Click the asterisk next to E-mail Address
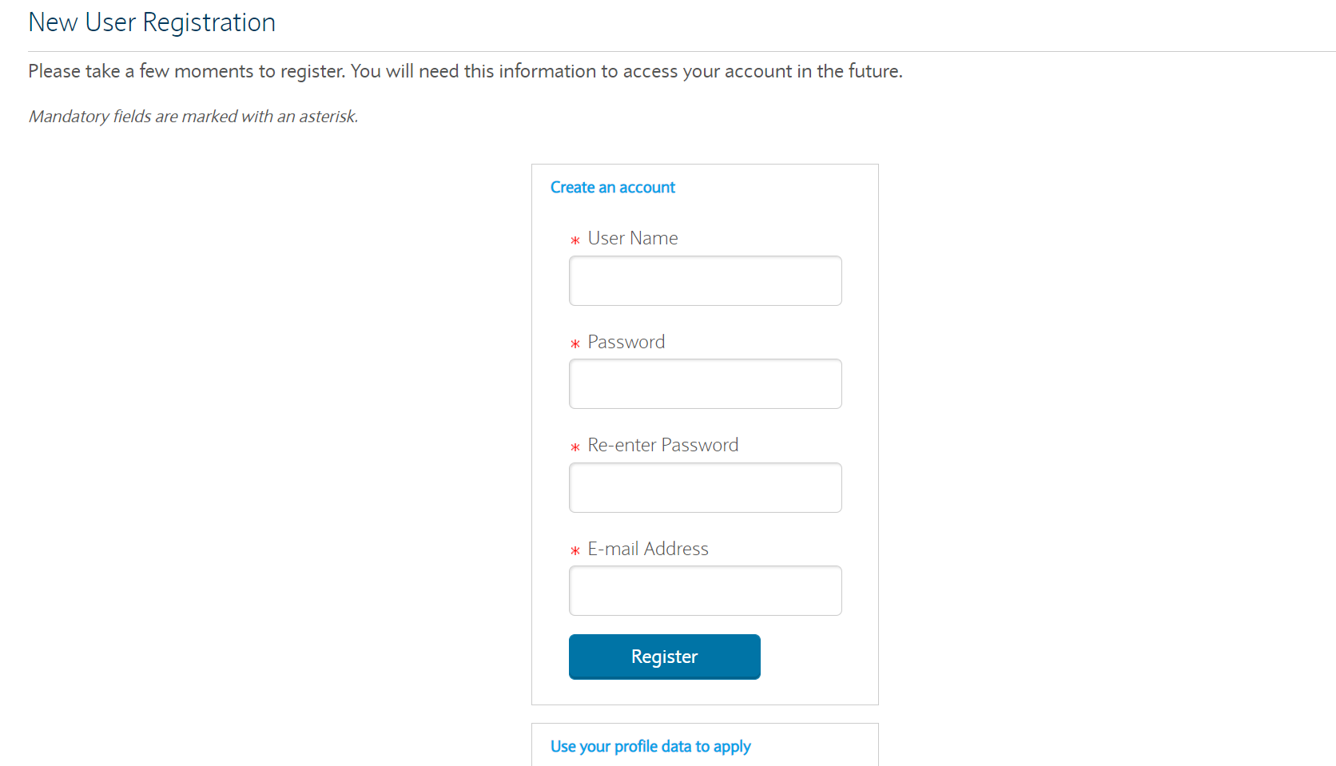 coord(575,551)
